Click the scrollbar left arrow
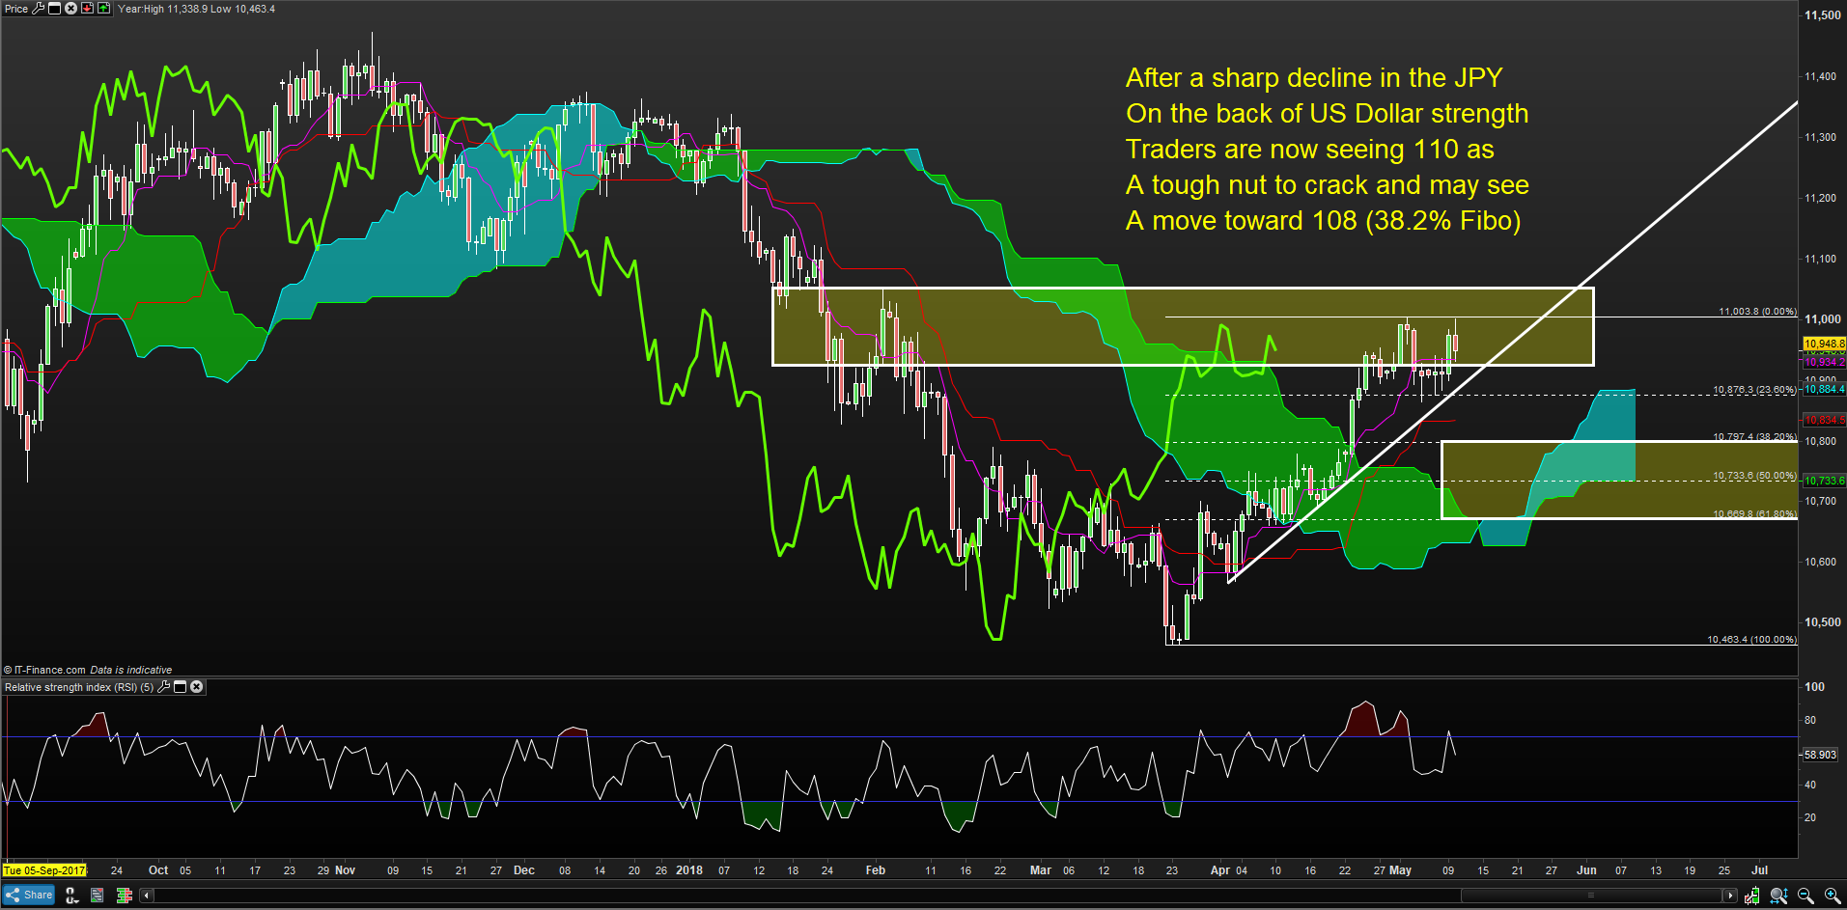Viewport: 1847px width, 910px height. (x=147, y=896)
